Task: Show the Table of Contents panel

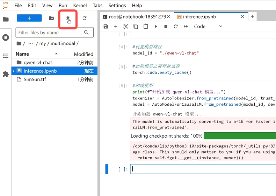Action: click(6, 56)
